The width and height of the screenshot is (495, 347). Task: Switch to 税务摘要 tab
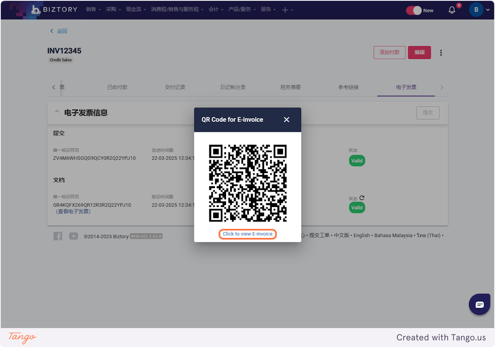point(290,87)
